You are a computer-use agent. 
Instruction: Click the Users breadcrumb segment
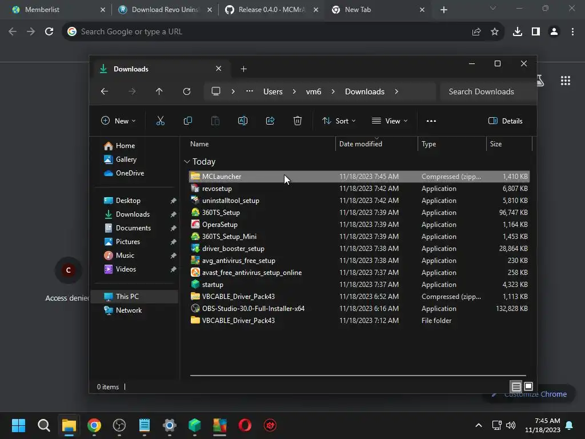273,91
